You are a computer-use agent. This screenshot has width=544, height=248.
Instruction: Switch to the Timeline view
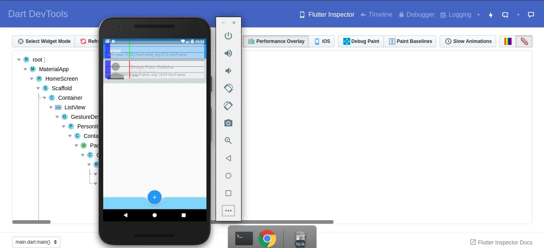point(376,14)
